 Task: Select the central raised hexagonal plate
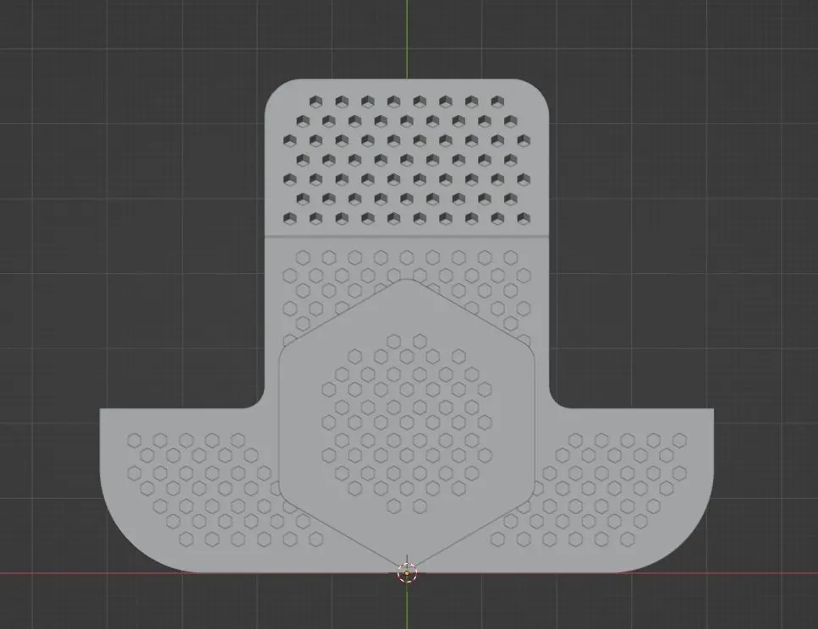tap(407, 424)
